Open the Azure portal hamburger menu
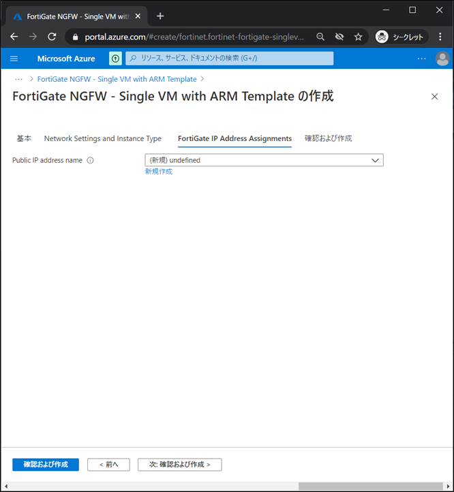Image resolution: width=454 pixels, height=492 pixels. pyautogui.click(x=14, y=59)
